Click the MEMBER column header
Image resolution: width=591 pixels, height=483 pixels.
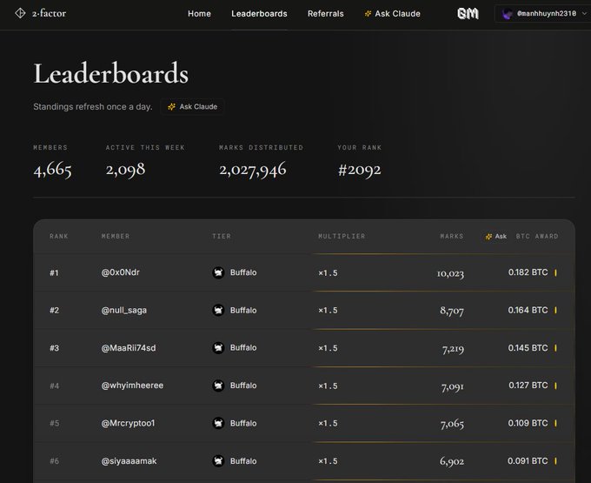[116, 236]
